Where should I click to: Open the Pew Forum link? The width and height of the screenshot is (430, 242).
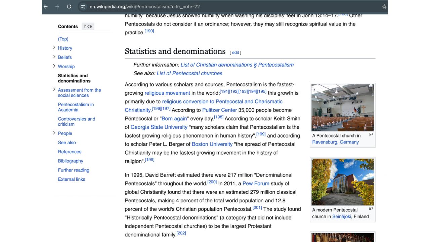coord(256,184)
